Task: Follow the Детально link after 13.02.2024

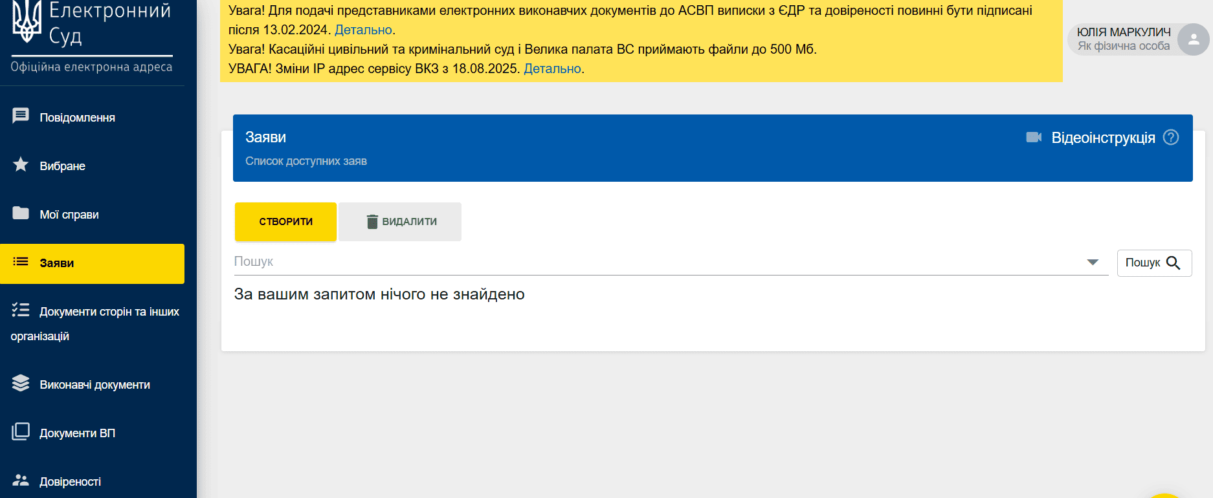Action: pyautogui.click(x=363, y=30)
